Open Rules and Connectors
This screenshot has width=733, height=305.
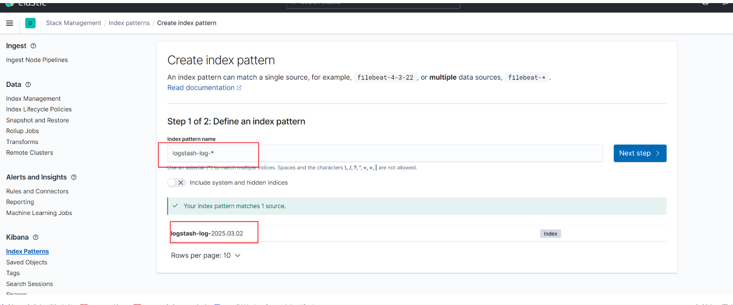tap(37, 191)
